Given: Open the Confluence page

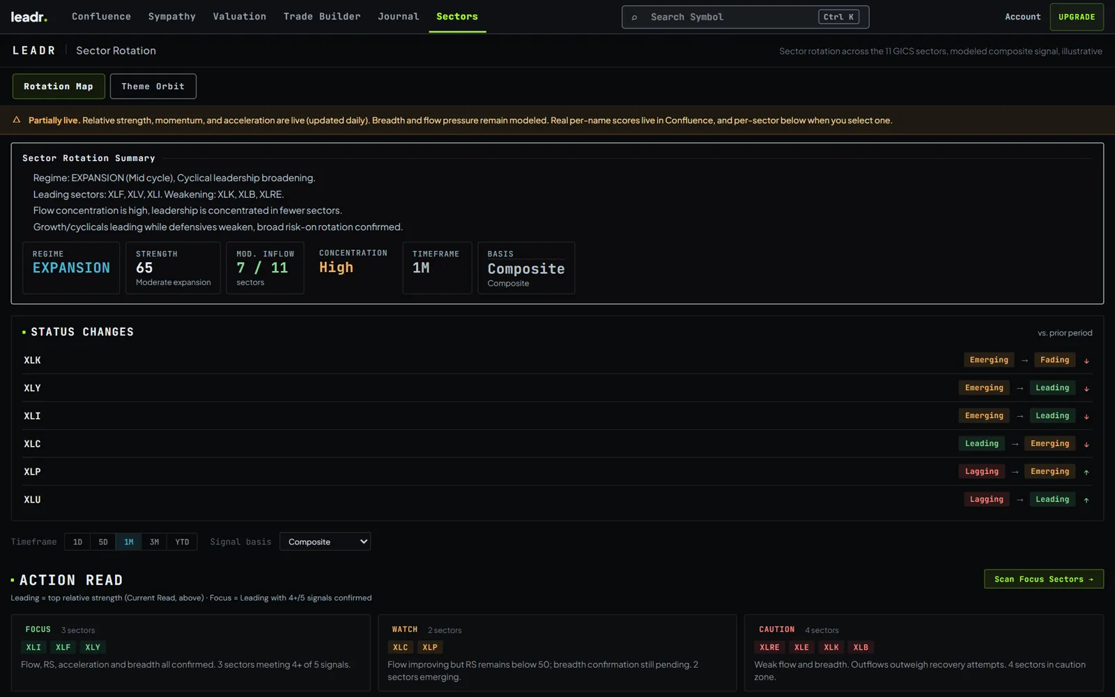Looking at the screenshot, I should [x=102, y=17].
